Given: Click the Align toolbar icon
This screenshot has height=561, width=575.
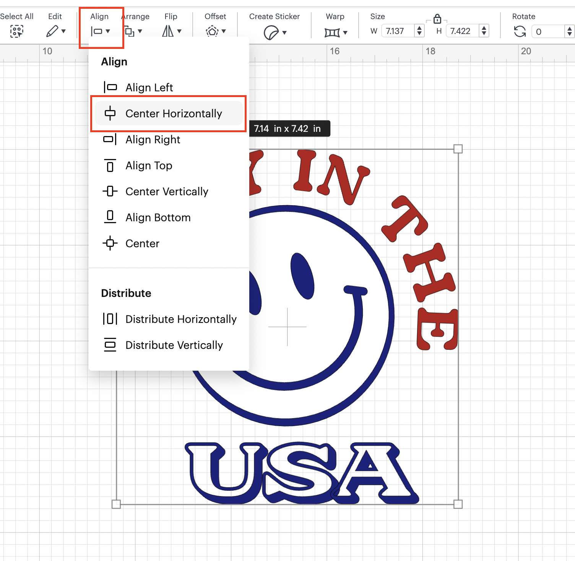Looking at the screenshot, I should tap(96, 31).
